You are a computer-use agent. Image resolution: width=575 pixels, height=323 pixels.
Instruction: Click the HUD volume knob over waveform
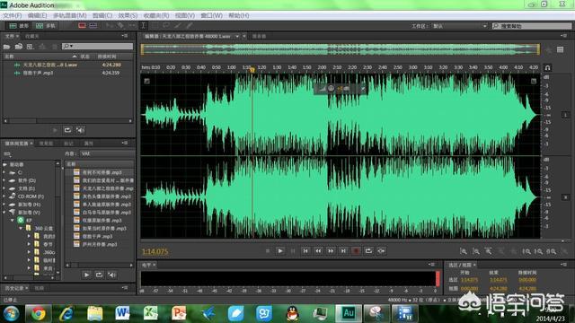pyautogui.click(x=331, y=88)
